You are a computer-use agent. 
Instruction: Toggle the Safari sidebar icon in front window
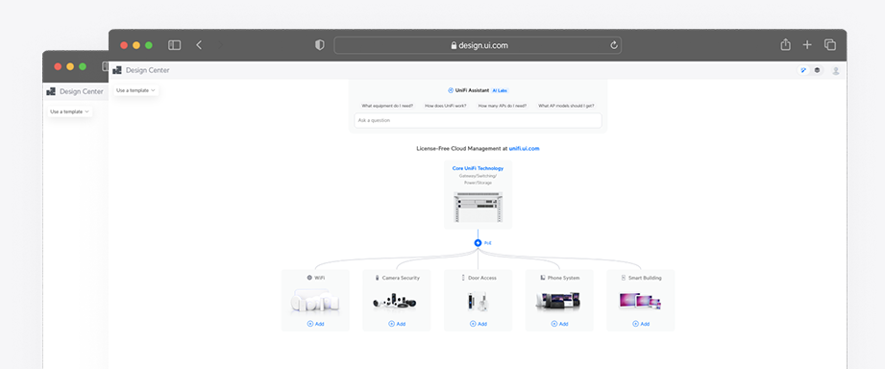pyautogui.click(x=174, y=45)
